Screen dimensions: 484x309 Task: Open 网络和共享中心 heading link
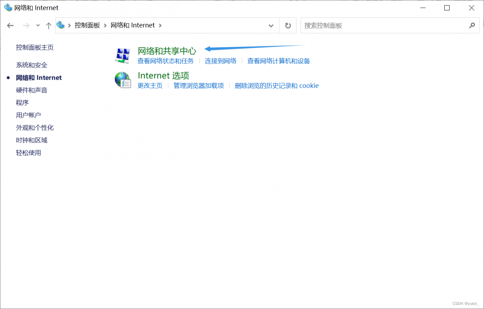[167, 51]
